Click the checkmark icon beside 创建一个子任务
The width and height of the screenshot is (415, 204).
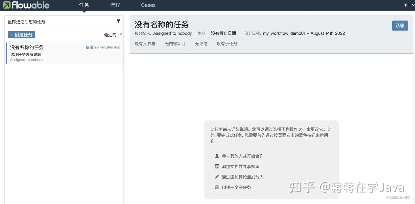217,187
